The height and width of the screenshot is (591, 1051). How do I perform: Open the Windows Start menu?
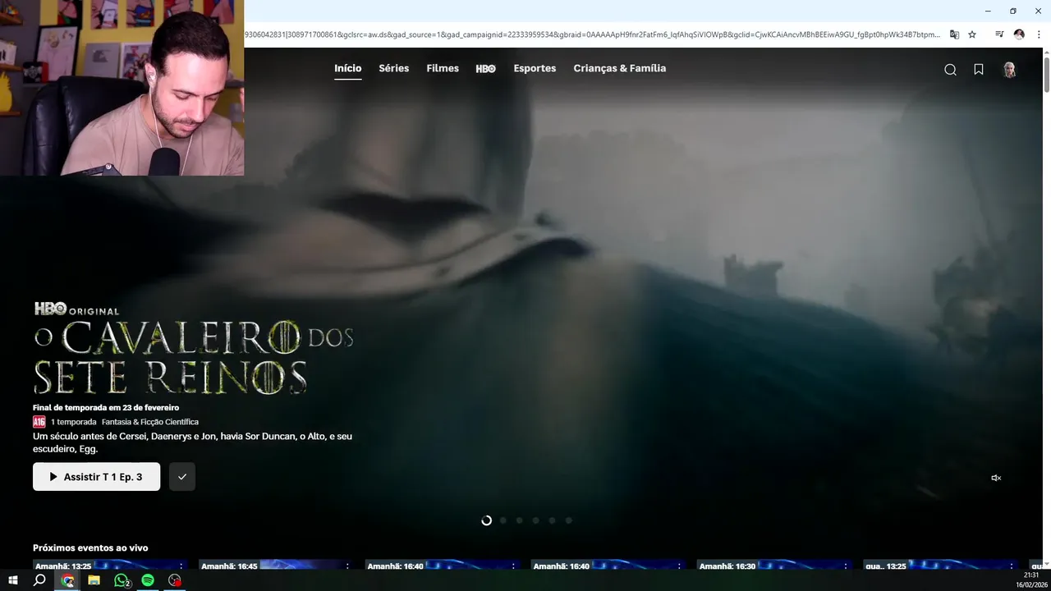[13, 580]
